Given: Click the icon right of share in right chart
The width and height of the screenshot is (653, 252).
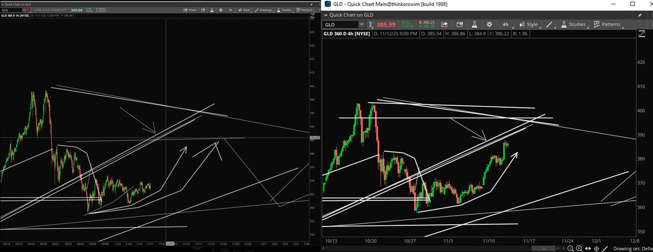Looking at the screenshot, I should tap(460, 24).
